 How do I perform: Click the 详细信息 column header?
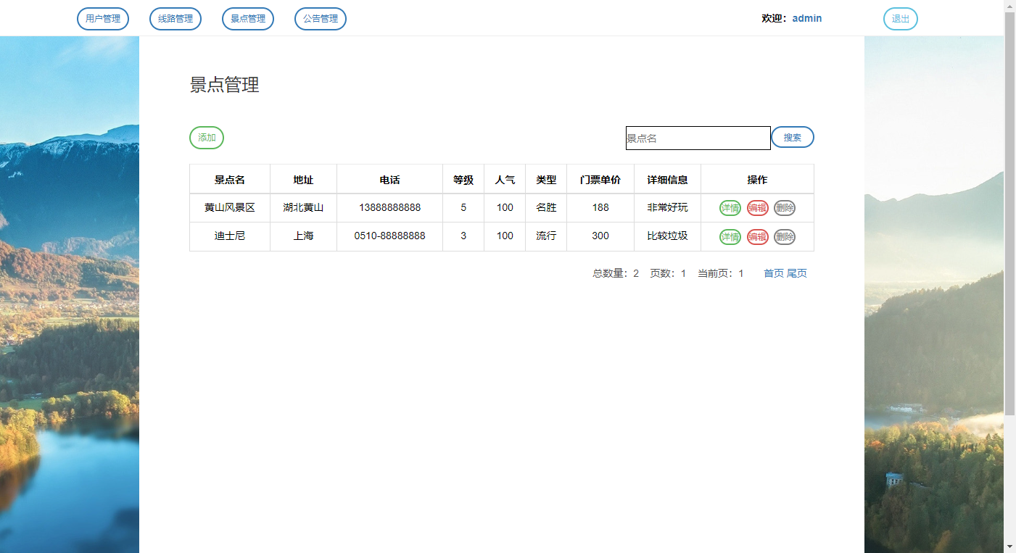pos(668,180)
